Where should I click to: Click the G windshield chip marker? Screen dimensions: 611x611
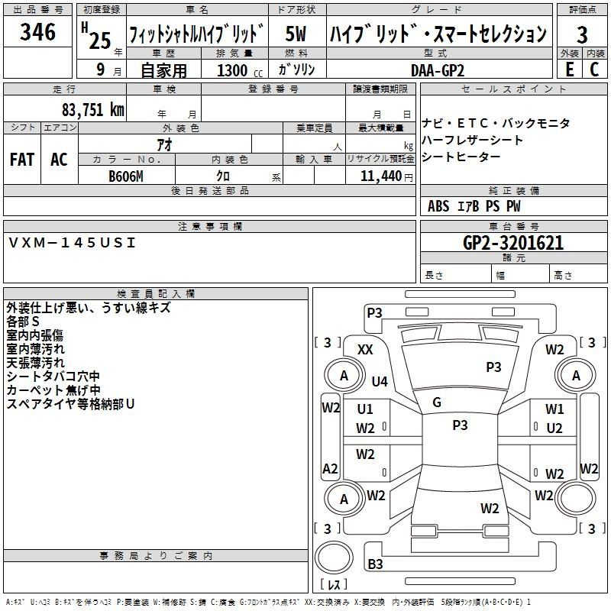point(436,402)
